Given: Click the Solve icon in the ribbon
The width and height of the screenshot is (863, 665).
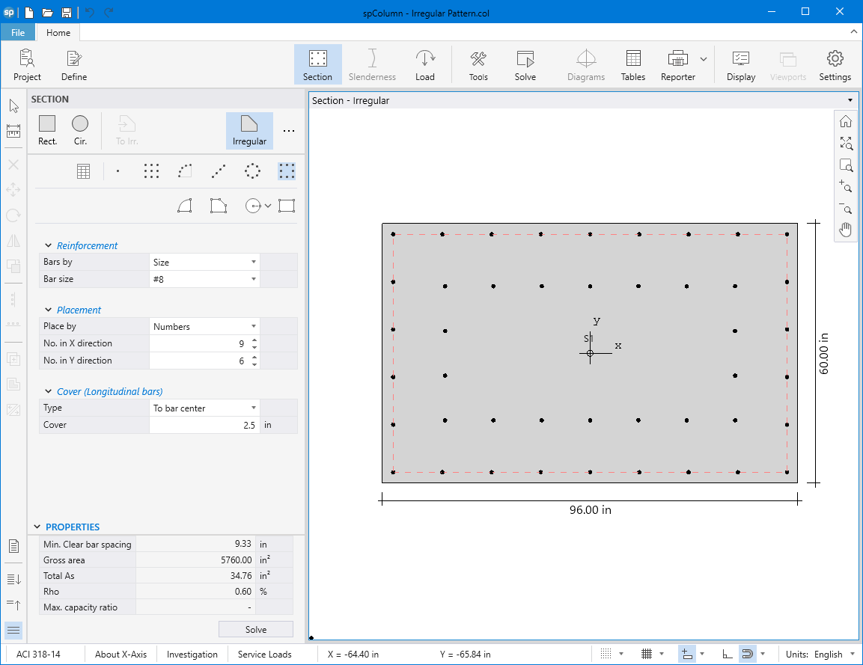Looking at the screenshot, I should pos(525,66).
